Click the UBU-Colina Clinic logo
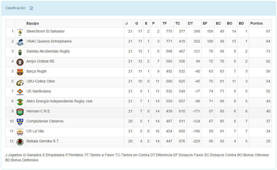Viewport: 277px width, 170px height. tap(20, 82)
